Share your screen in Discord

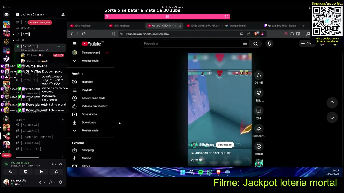click(26, 172)
